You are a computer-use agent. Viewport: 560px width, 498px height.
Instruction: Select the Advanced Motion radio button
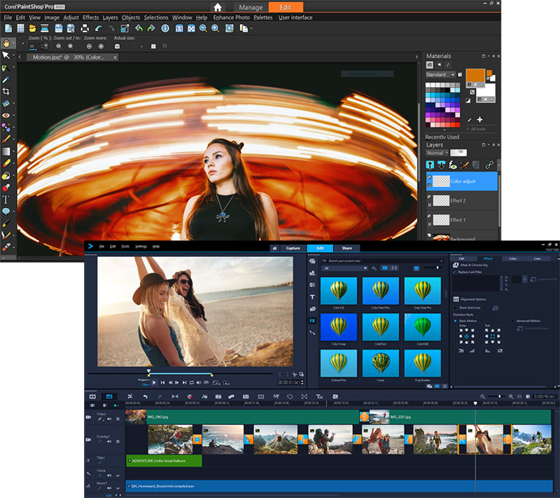pyautogui.click(x=512, y=321)
